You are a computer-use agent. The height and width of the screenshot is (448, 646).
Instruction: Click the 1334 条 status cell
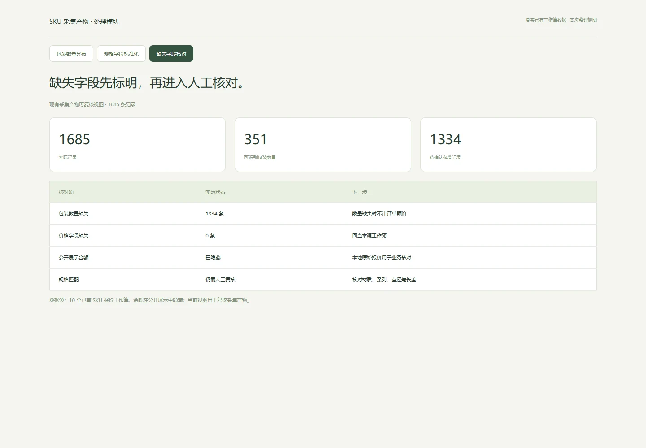(x=215, y=214)
